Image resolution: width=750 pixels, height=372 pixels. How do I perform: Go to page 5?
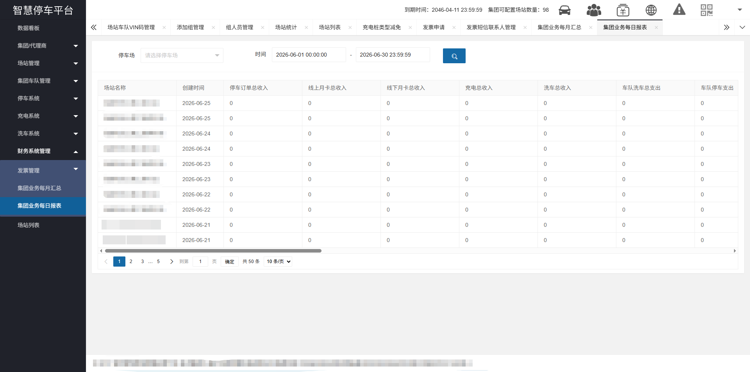pos(158,262)
